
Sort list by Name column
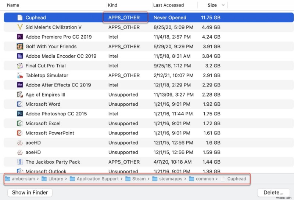13,5
